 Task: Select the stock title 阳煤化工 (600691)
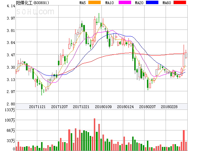click(x=32, y=3)
